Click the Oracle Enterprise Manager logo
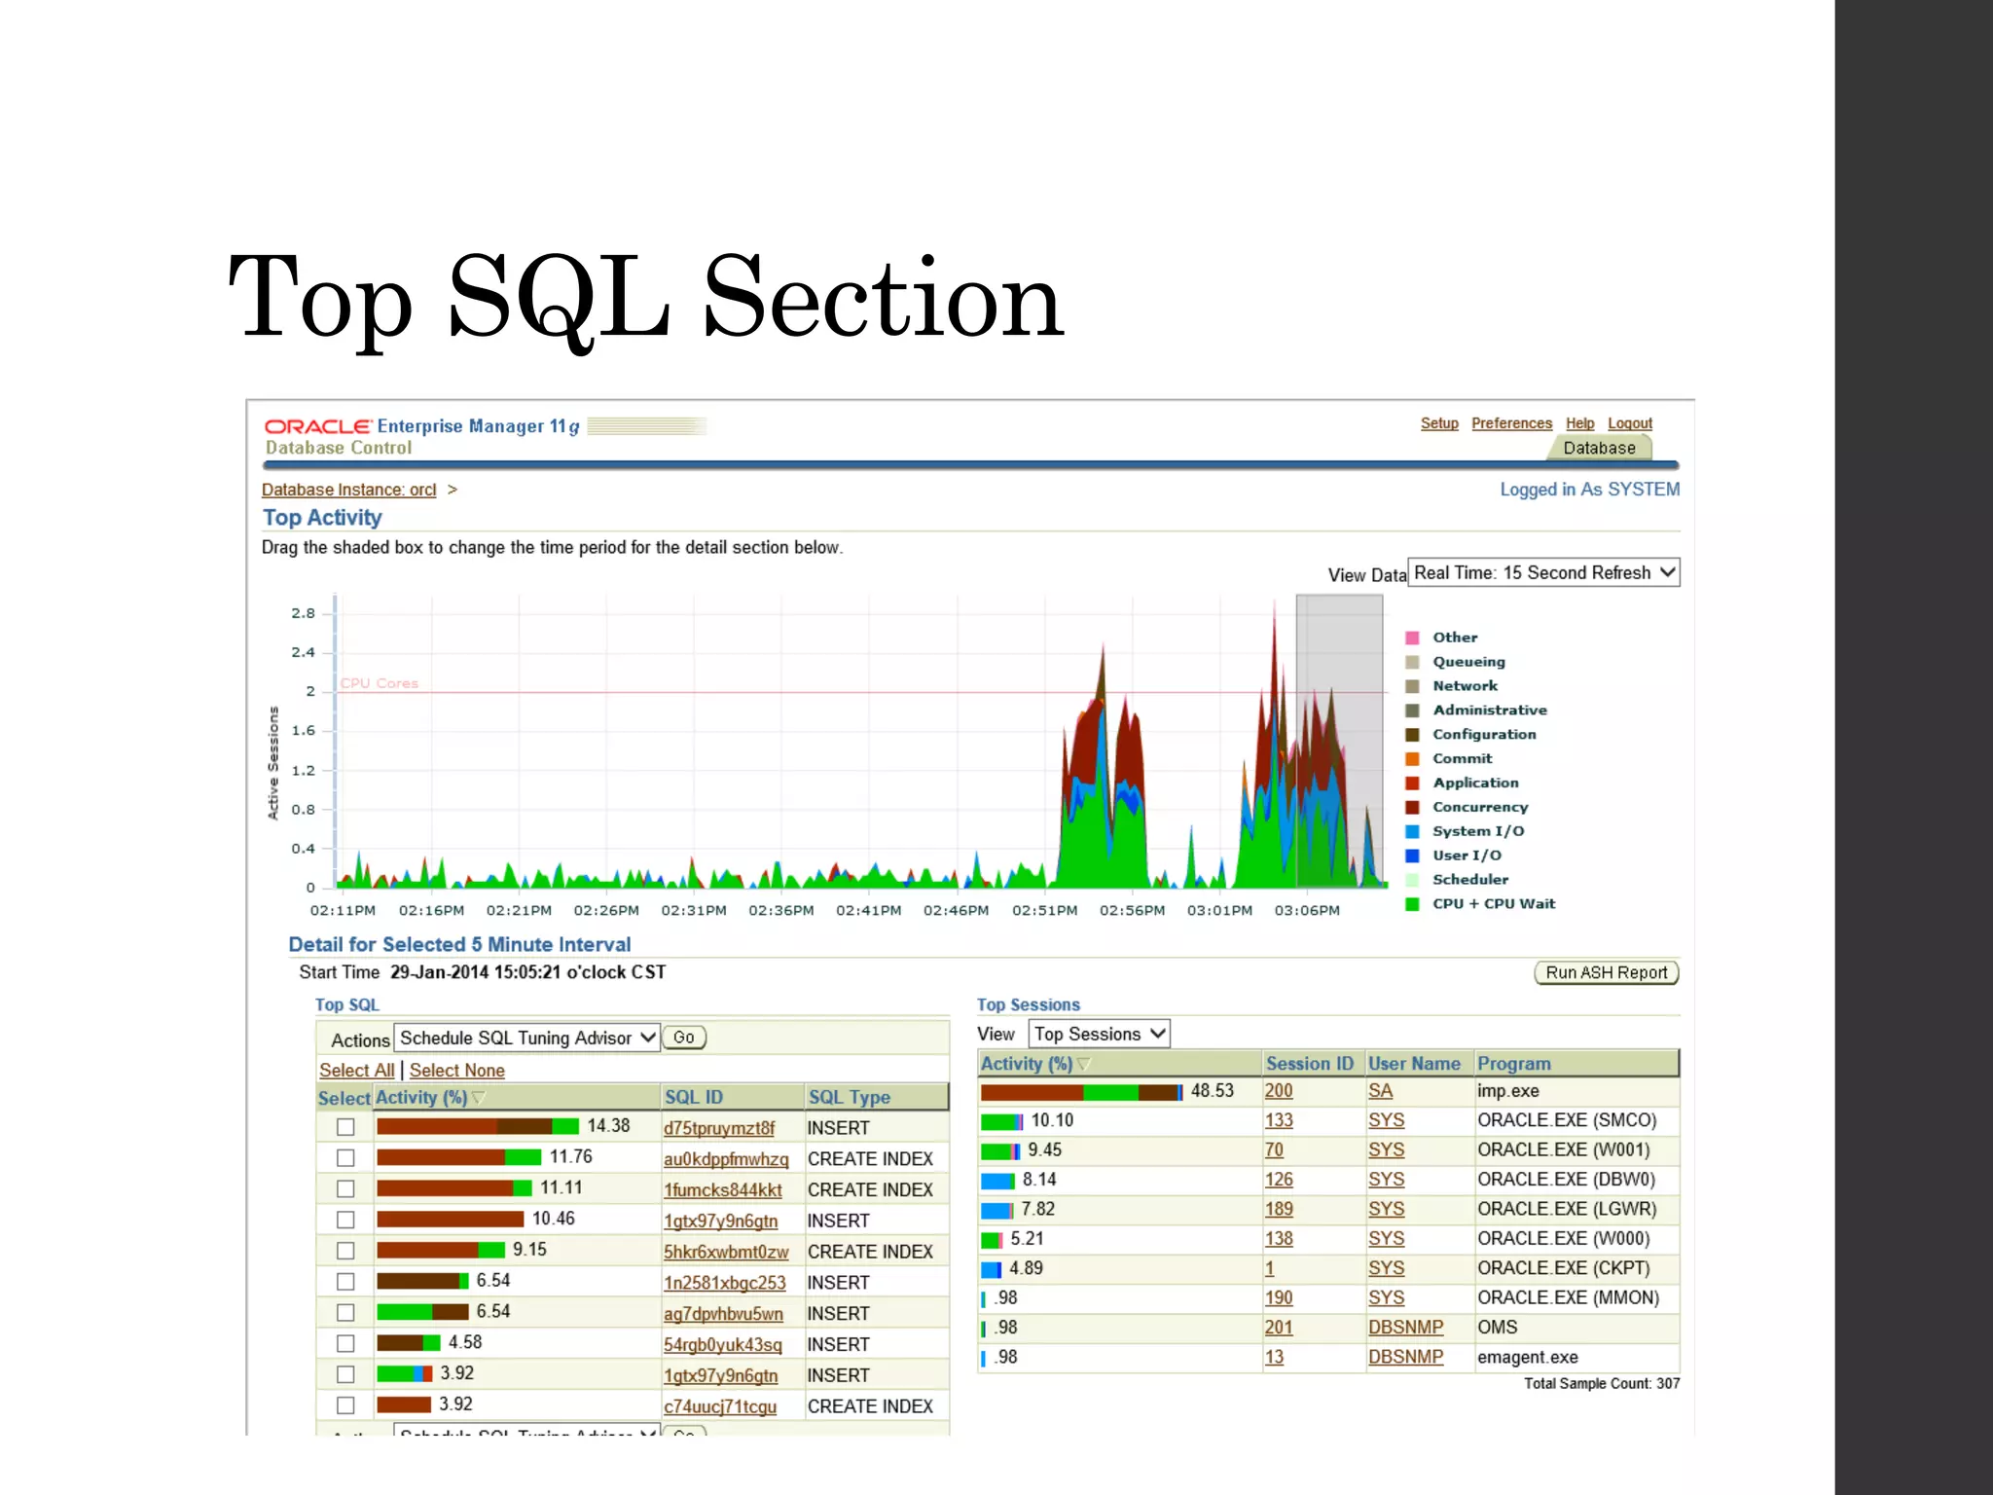Screen dimensions: 1993x1495 tap(420, 426)
